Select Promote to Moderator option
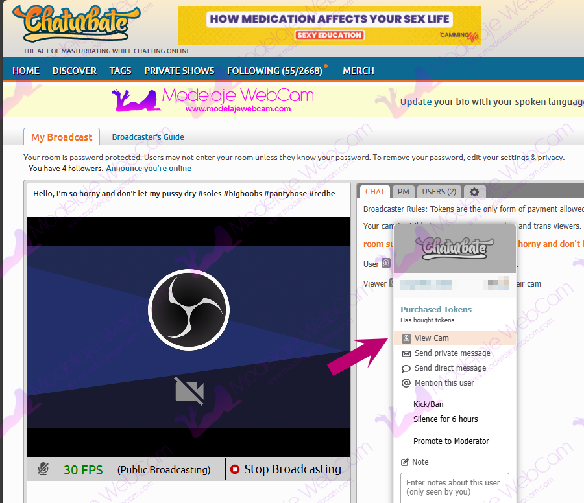584x503 pixels. click(x=451, y=441)
